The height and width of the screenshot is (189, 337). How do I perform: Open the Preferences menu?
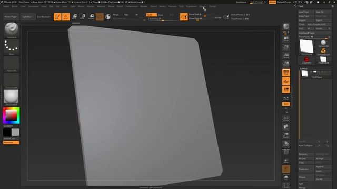click(x=132, y=6)
